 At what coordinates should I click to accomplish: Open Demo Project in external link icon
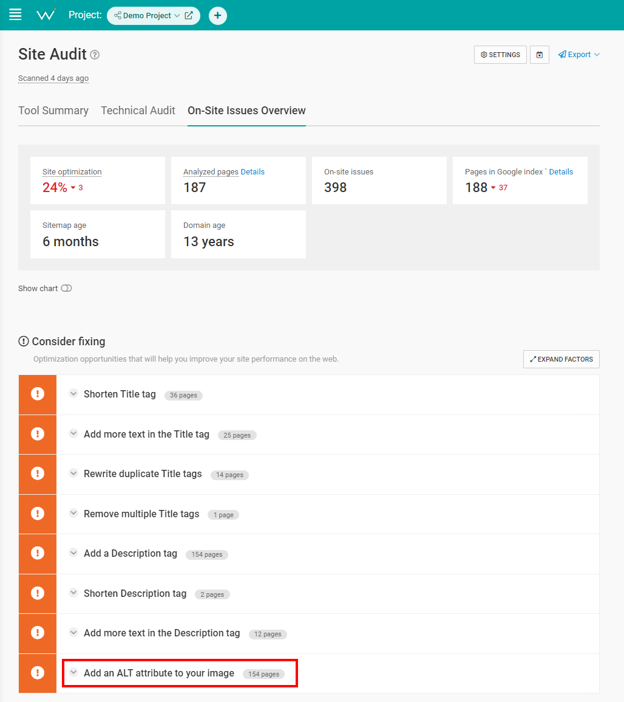click(189, 16)
